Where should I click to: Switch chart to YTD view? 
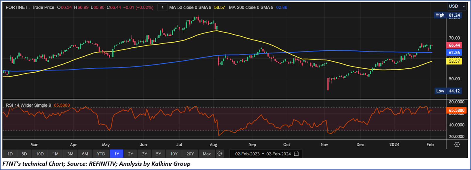click(101, 154)
